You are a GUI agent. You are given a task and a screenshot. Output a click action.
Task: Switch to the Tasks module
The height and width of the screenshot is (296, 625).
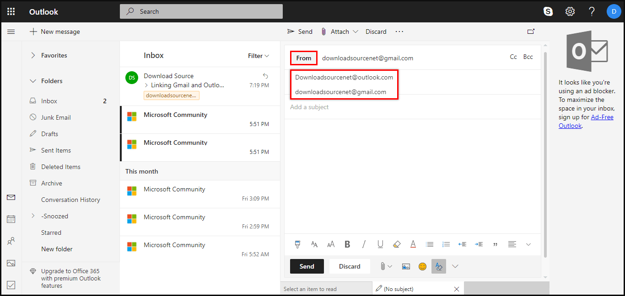pyautogui.click(x=11, y=285)
